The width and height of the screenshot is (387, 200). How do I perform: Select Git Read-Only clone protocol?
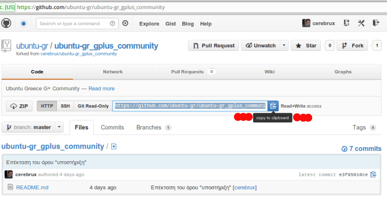coord(93,106)
